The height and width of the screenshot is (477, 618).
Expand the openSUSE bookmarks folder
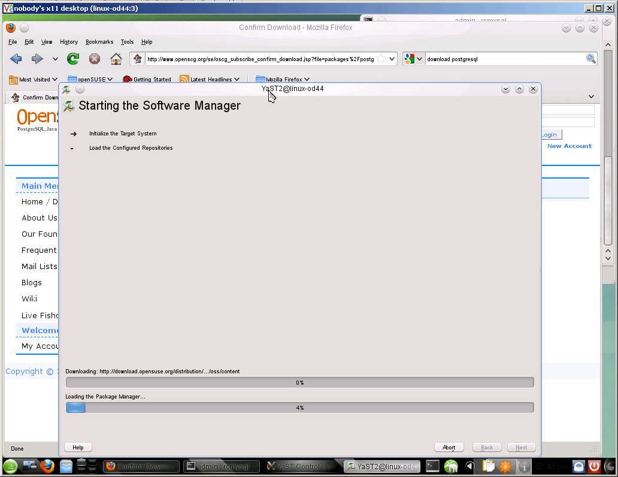coord(90,79)
